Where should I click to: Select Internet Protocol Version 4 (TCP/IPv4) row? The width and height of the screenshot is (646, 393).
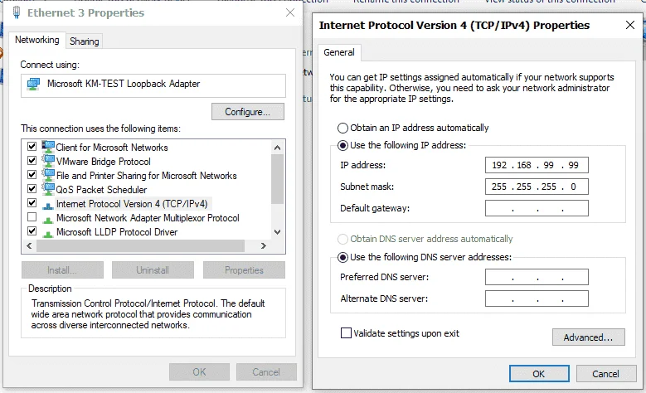(132, 204)
